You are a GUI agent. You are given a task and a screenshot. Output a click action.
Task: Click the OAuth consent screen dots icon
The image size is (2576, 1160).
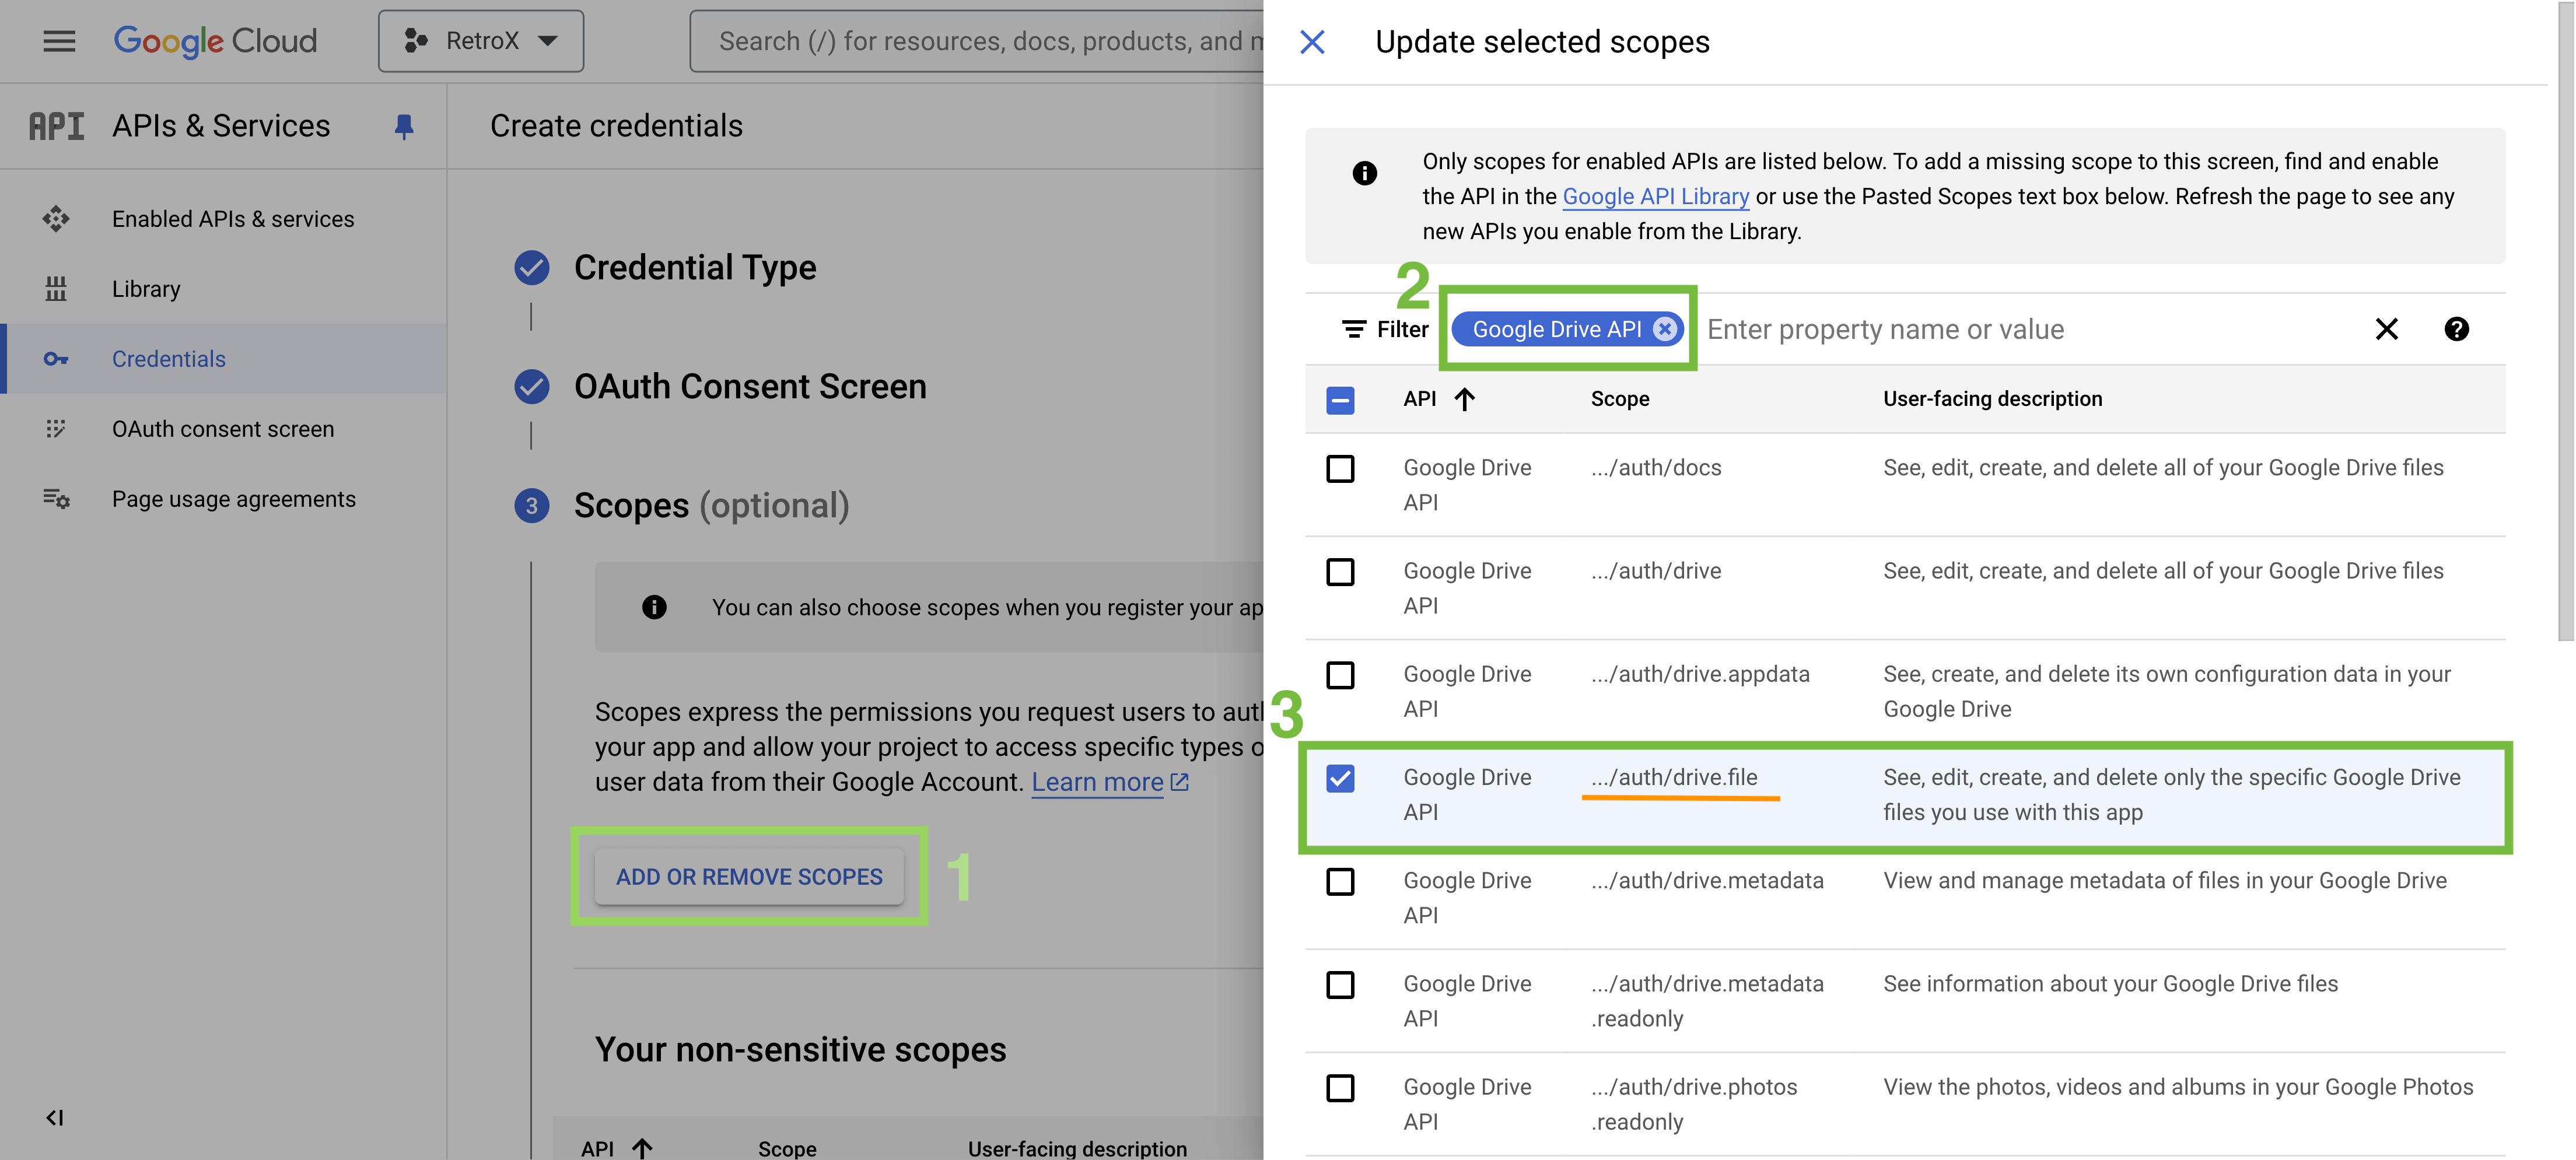[56, 429]
